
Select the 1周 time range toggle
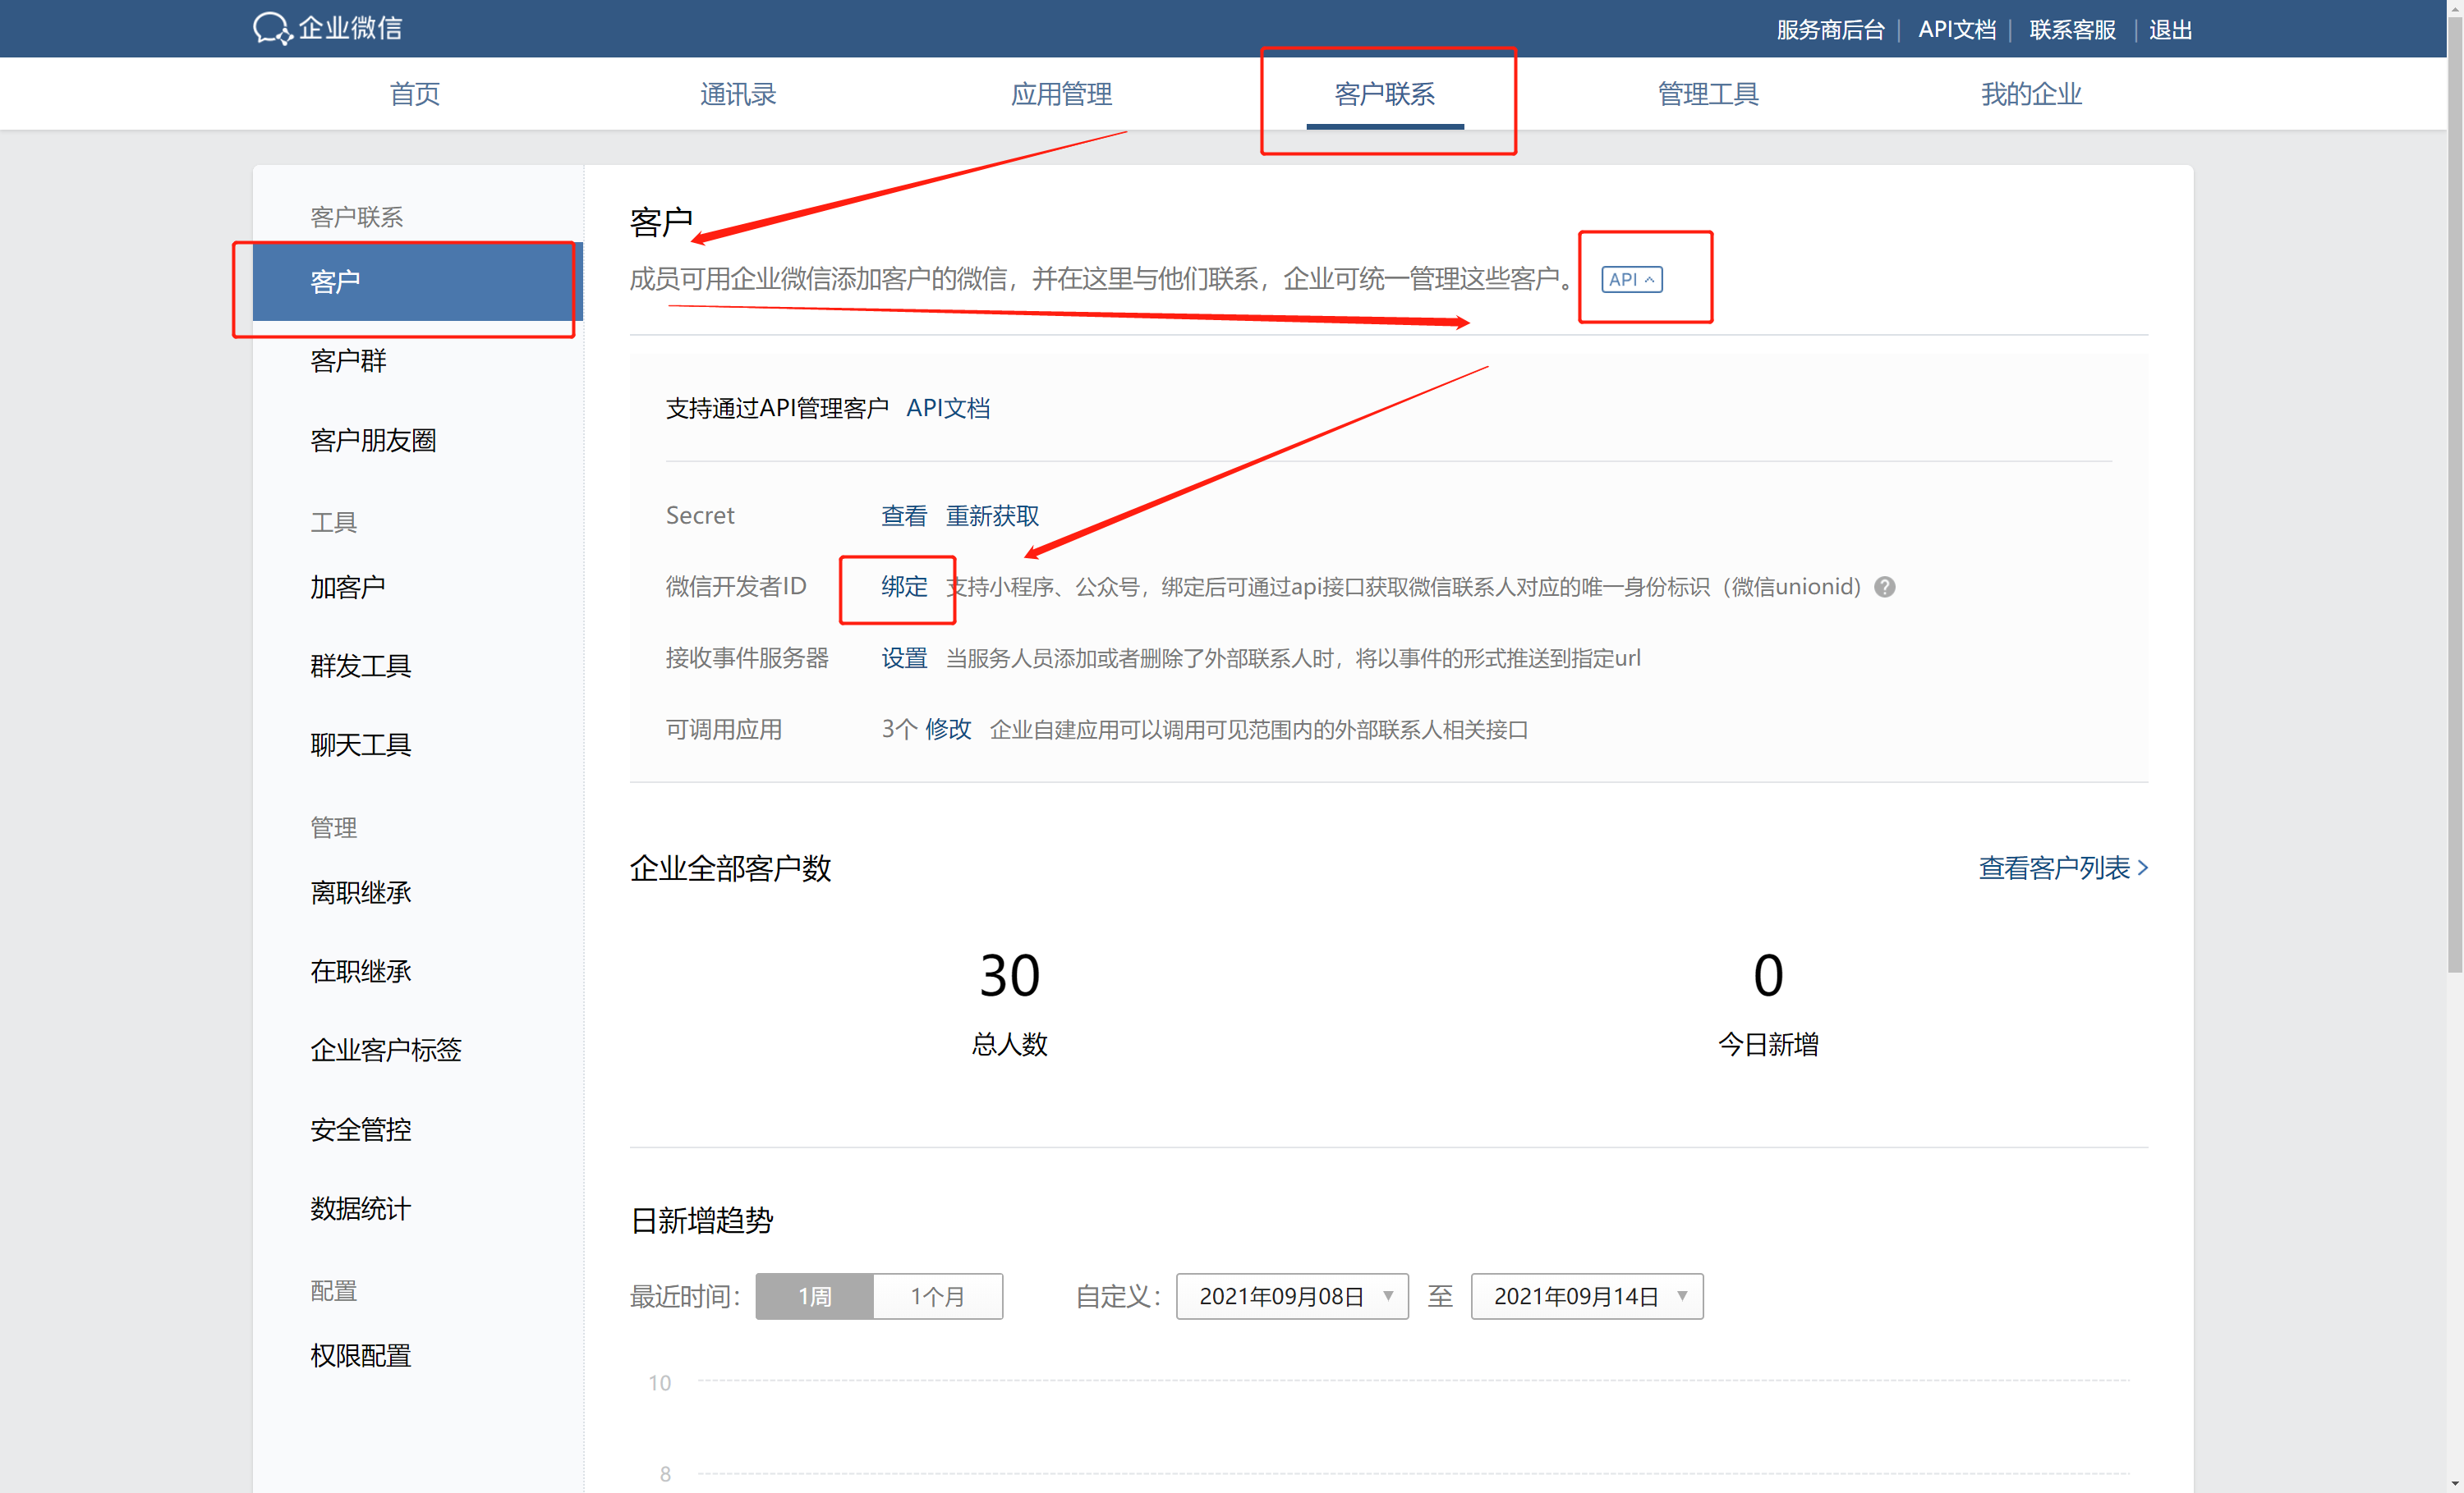(x=814, y=1296)
